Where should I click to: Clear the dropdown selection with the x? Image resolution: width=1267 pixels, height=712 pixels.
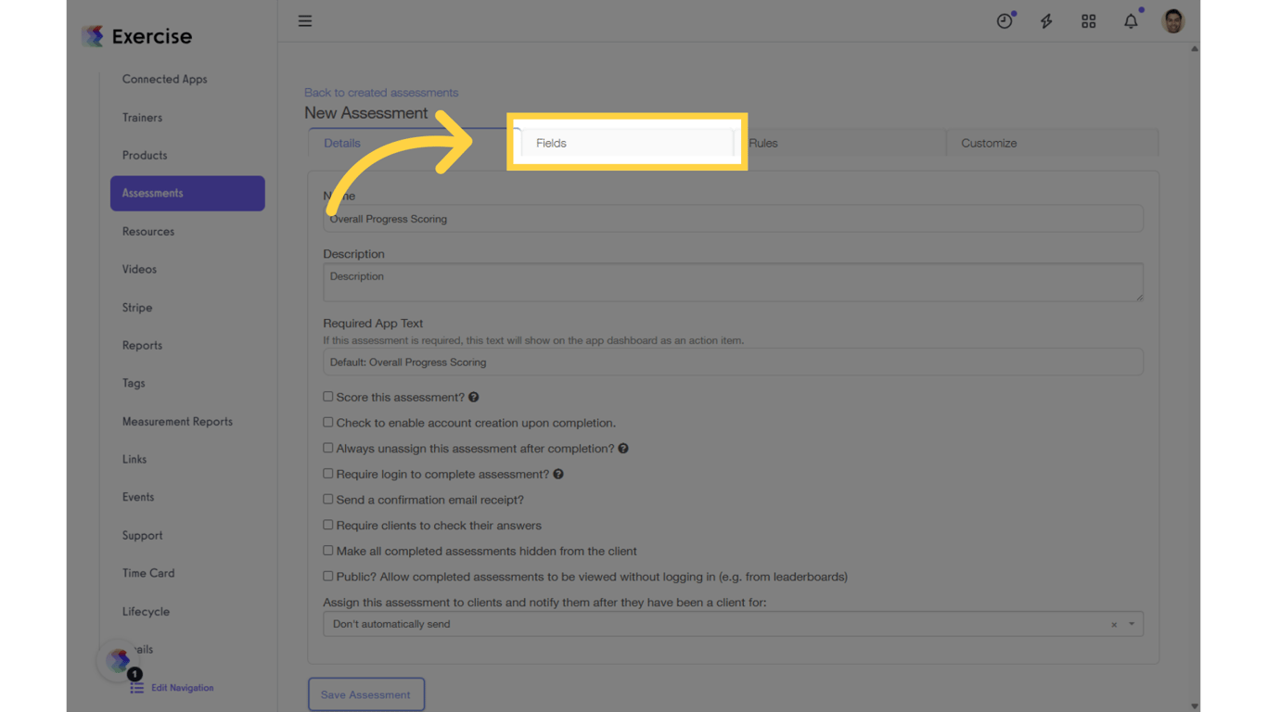[1114, 623]
